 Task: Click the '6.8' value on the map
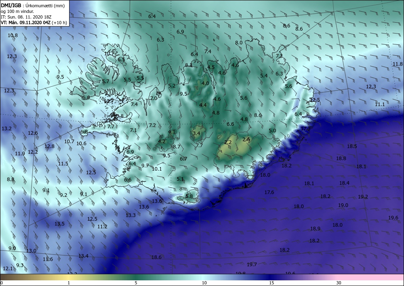click(x=84, y=132)
